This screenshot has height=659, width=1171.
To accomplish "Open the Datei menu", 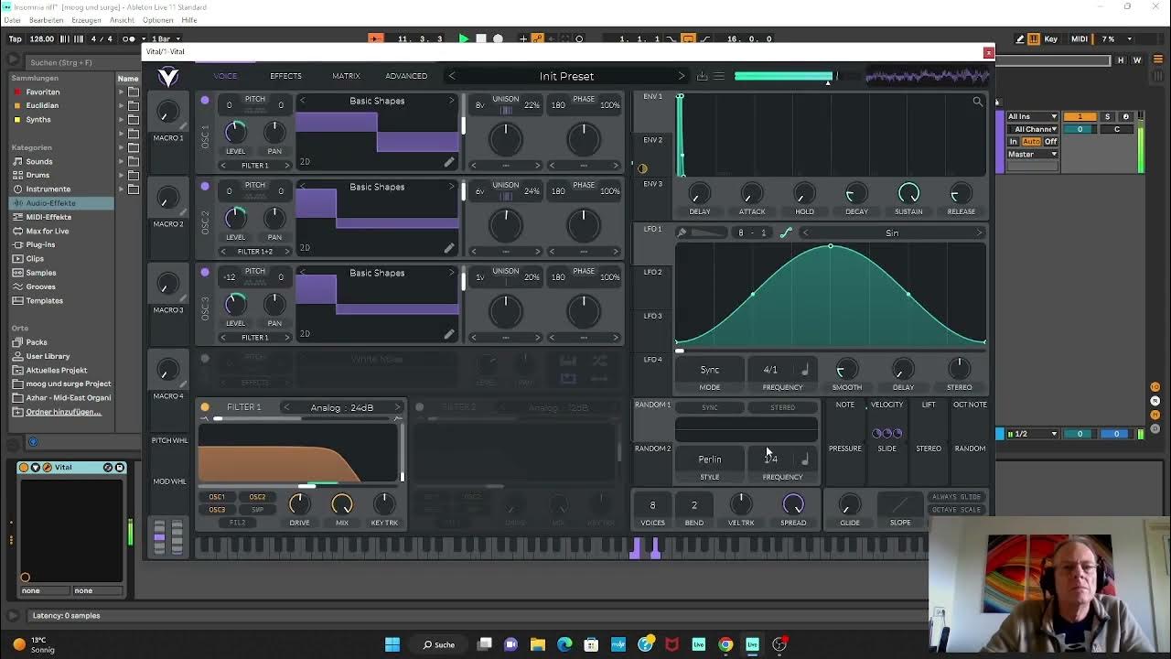I will [x=13, y=20].
